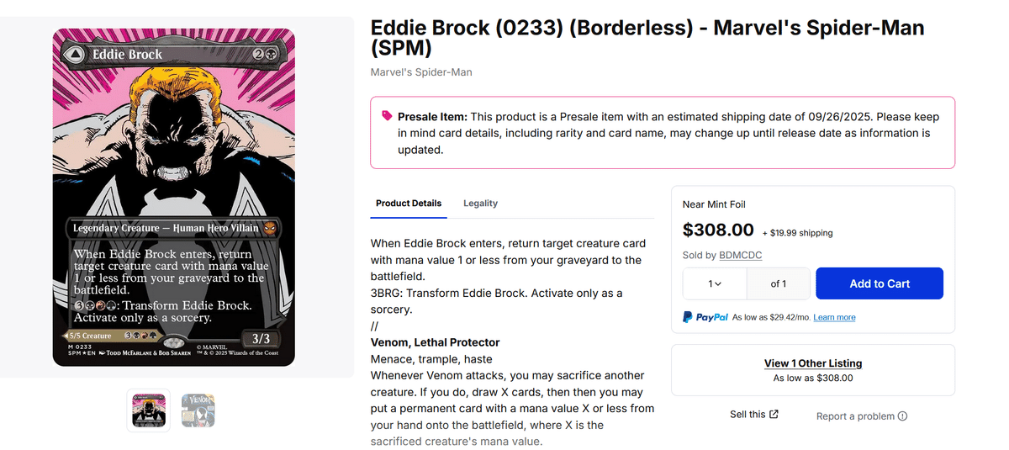Click the Sell this link
The image size is (1009, 450).
point(748,414)
